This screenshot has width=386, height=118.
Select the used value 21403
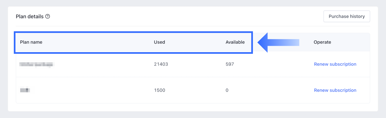pyautogui.click(x=161, y=64)
